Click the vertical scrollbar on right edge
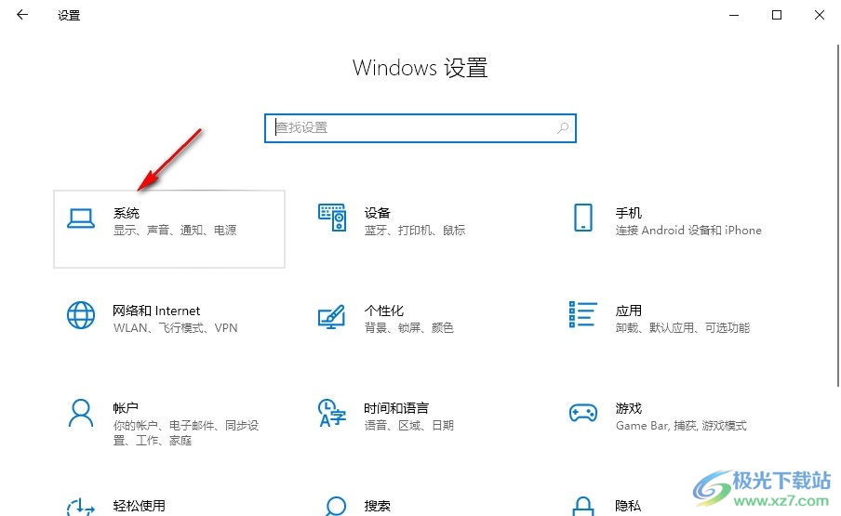The image size is (841, 516). point(838,215)
